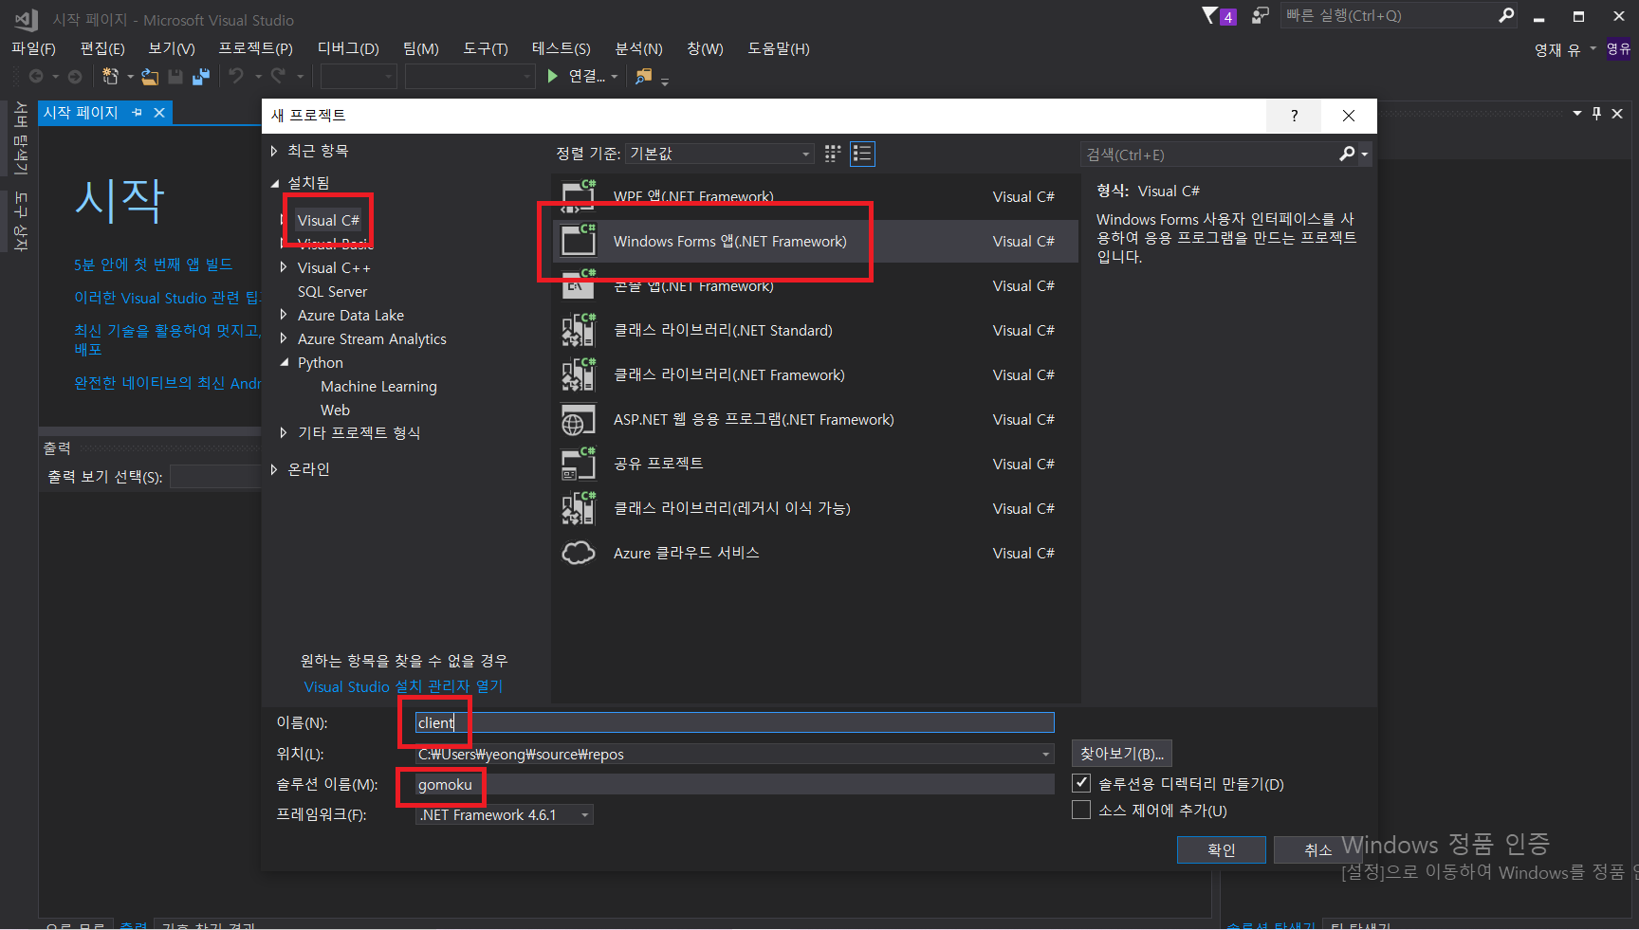Choose the Shared Project icon
The height and width of the screenshot is (930, 1639).
(578, 464)
